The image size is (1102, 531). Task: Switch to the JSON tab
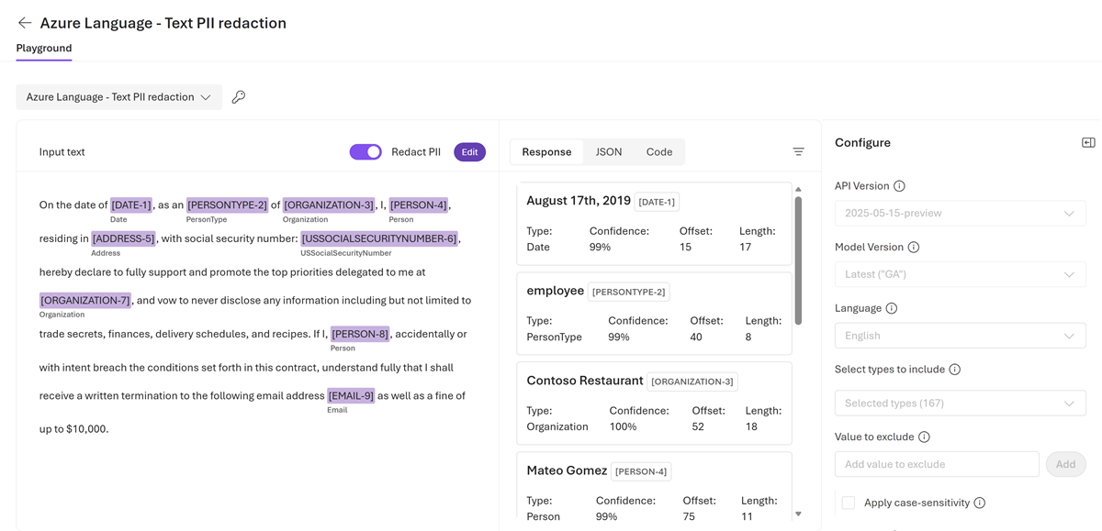click(x=609, y=152)
